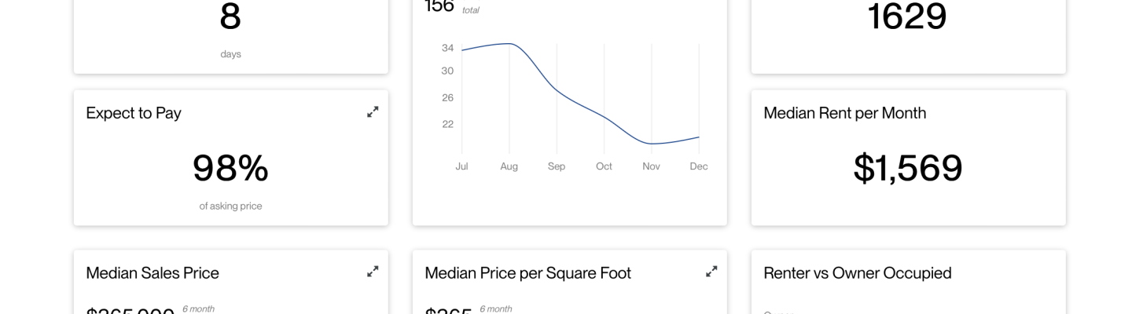The image size is (1132, 314).
Task: Click the Jul label on chart axis
Action: click(461, 166)
